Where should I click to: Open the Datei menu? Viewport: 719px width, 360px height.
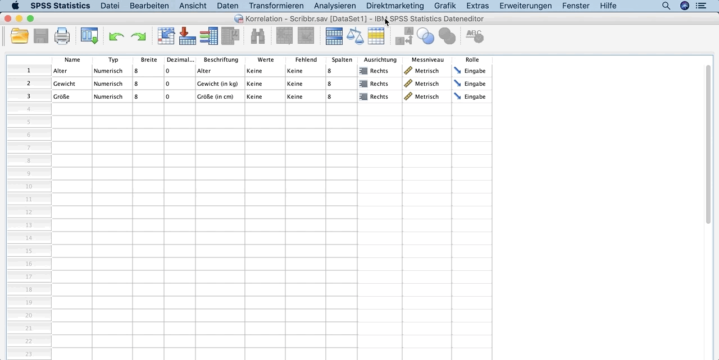[110, 6]
